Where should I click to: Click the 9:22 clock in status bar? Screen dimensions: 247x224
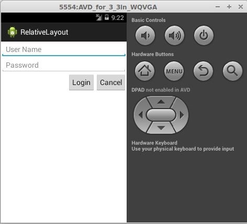pos(118,18)
